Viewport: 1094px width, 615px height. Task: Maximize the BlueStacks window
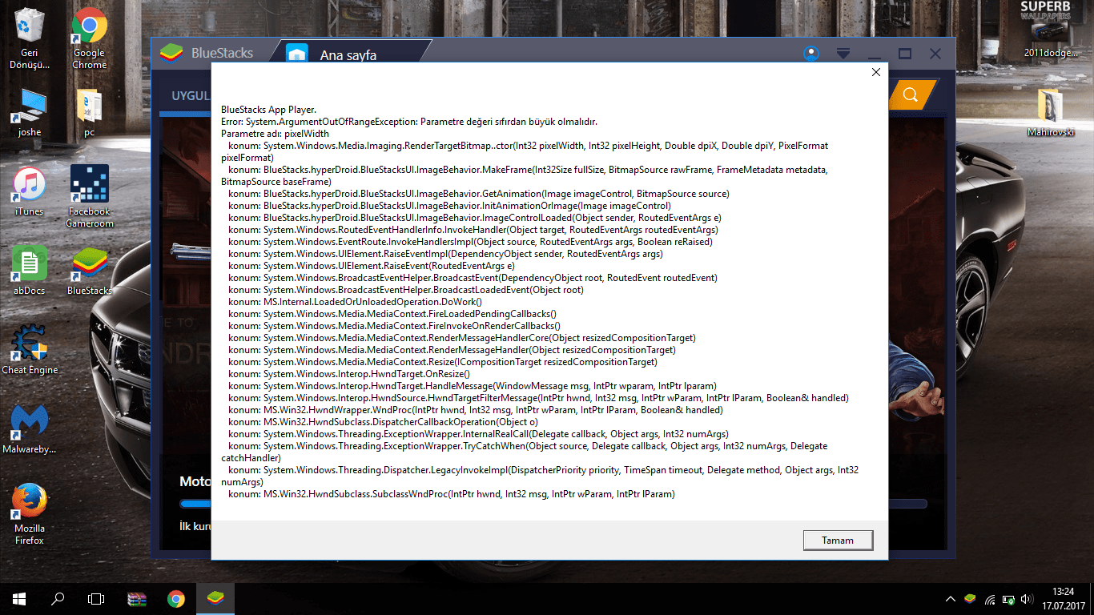[905, 54]
